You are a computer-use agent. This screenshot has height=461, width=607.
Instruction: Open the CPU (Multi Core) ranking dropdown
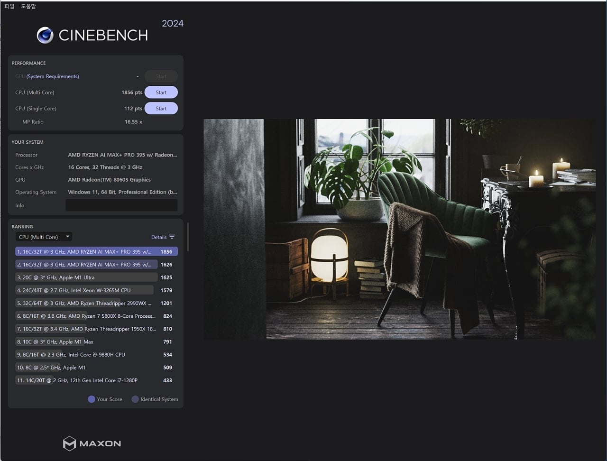44,237
